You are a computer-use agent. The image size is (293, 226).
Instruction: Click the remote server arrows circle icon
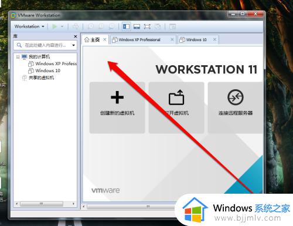point(236,97)
